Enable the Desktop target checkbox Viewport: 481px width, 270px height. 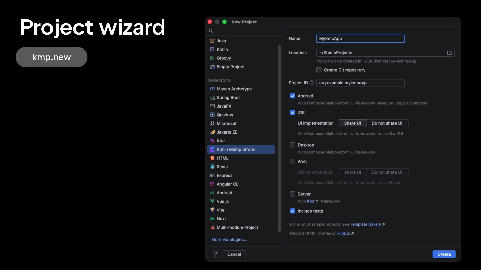coord(293,145)
